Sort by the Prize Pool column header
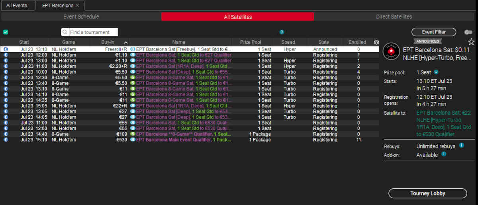This screenshot has height=205, width=478. pyautogui.click(x=251, y=42)
